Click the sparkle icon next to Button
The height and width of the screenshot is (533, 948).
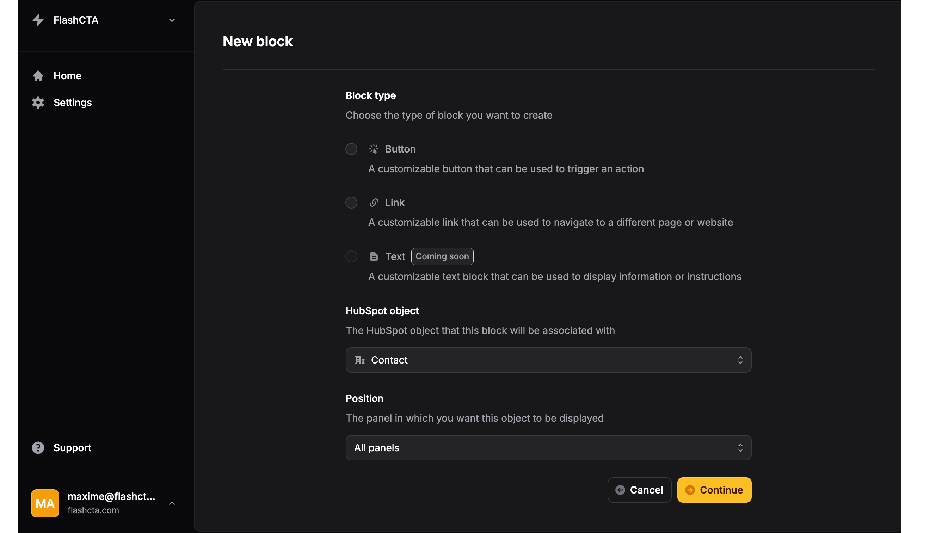(x=374, y=149)
